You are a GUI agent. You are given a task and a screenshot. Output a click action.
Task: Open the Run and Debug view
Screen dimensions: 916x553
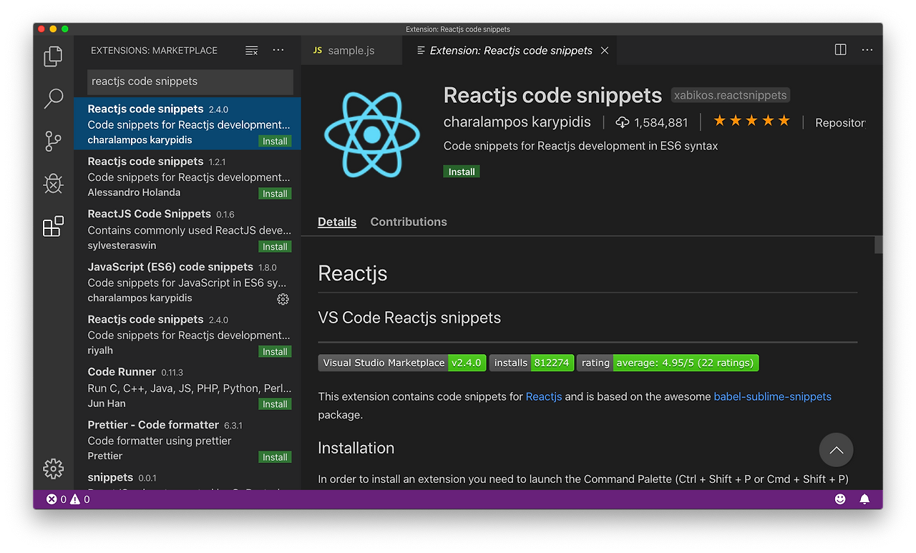pyautogui.click(x=53, y=183)
